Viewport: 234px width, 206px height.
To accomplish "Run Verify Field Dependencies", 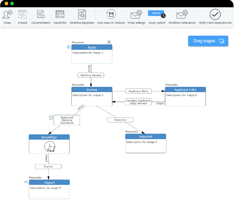I will coord(215,15).
